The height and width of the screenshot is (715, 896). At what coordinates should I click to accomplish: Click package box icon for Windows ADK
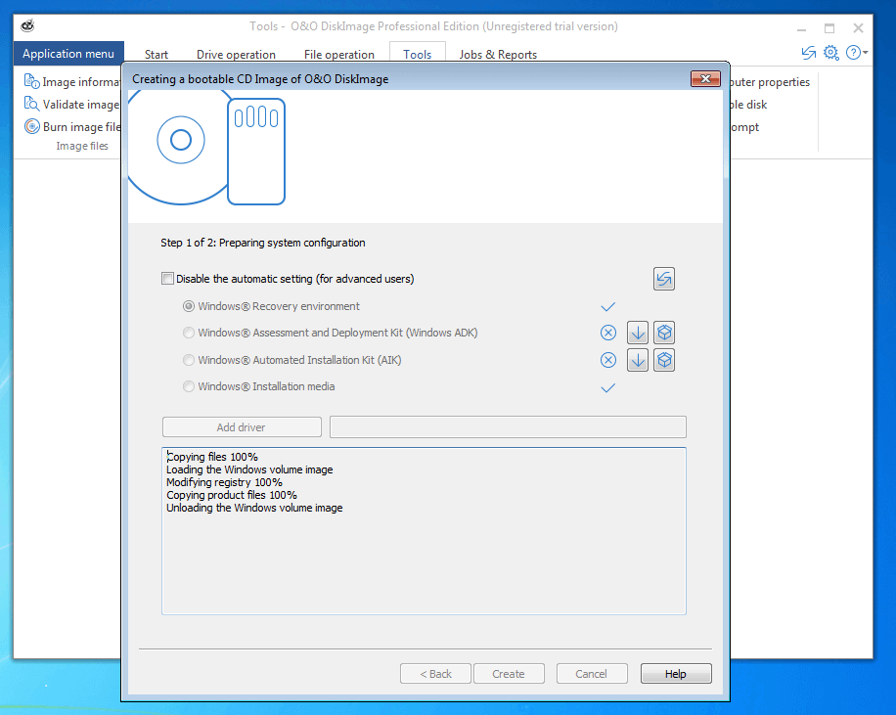point(664,333)
